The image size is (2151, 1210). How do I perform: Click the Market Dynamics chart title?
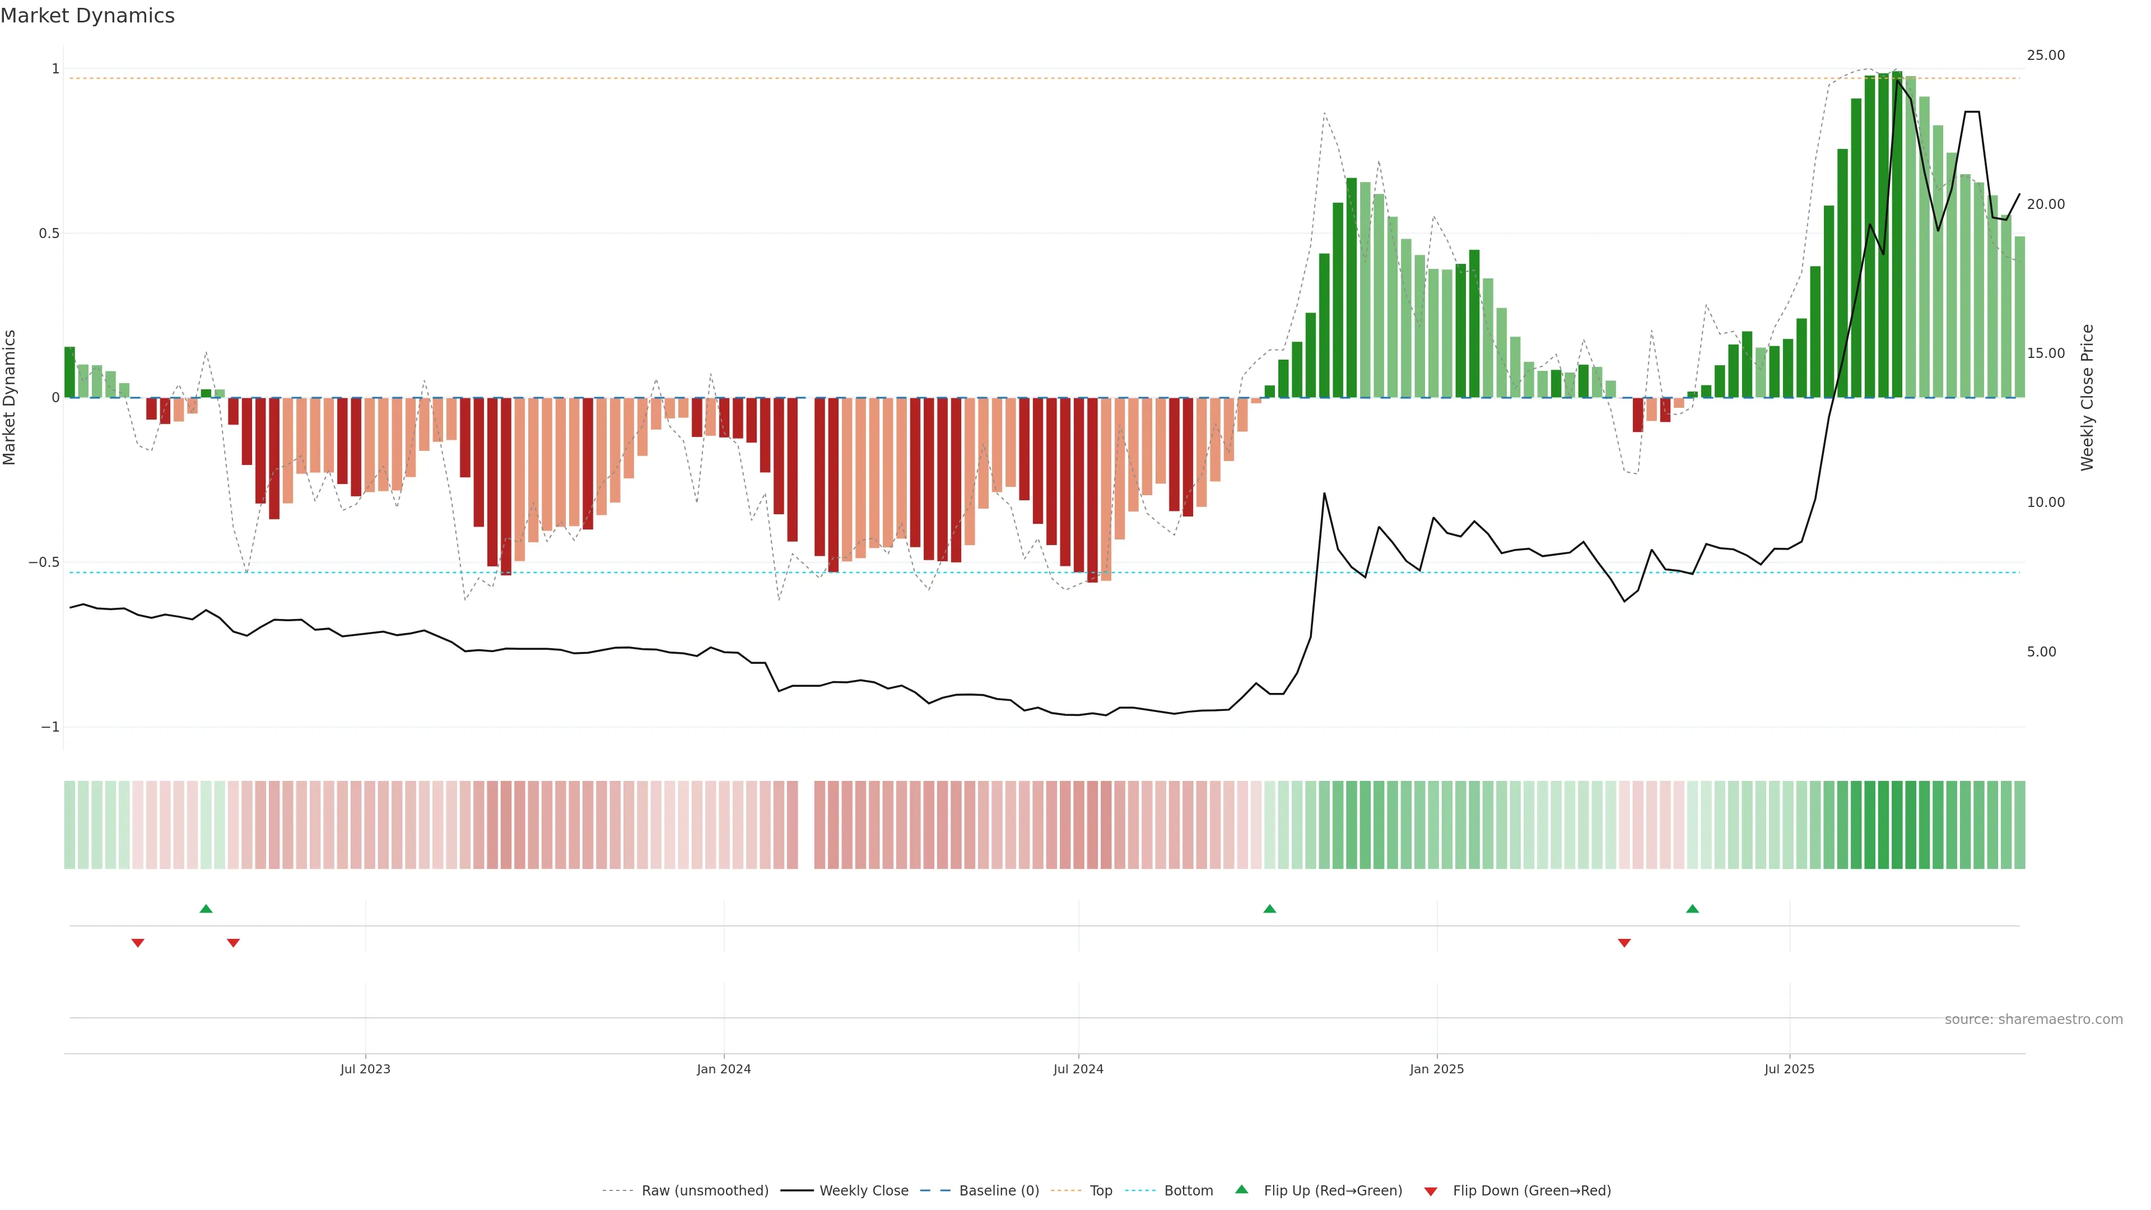click(88, 16)
